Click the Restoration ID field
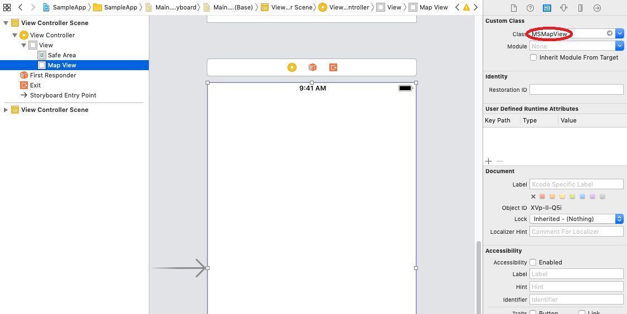The width and height of the screenshot is (627, 314). coord(576,90)
